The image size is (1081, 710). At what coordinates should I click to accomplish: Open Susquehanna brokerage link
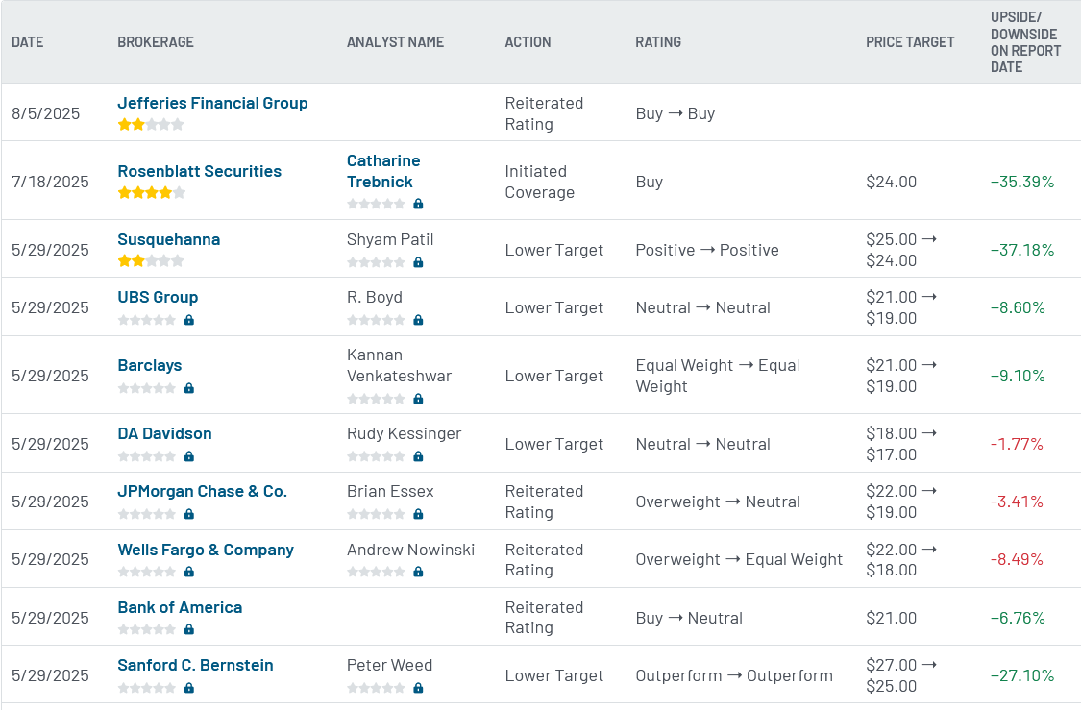tap(169, 239)
